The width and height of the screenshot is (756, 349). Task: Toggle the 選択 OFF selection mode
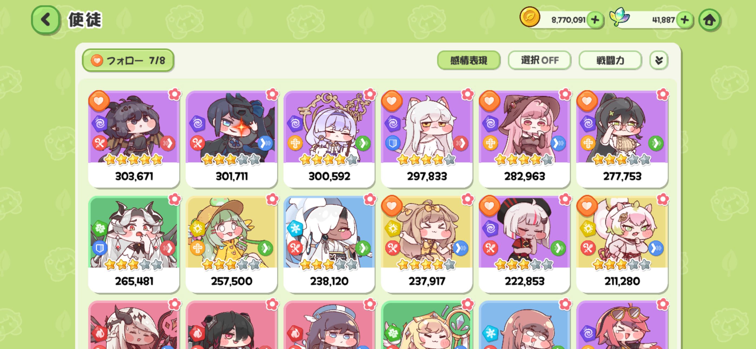pos(539,60)
